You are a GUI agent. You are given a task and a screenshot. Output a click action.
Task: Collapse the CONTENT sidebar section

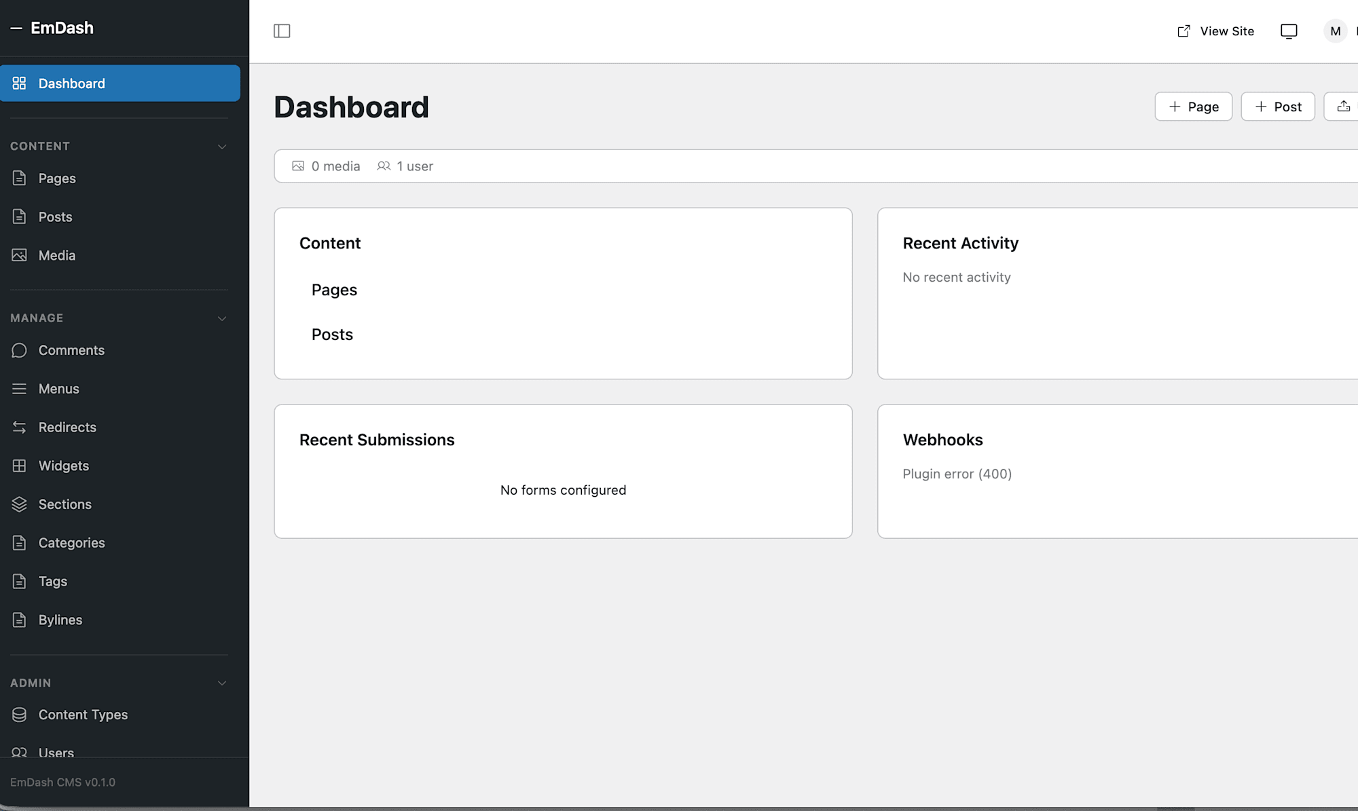tap(221, 147)
